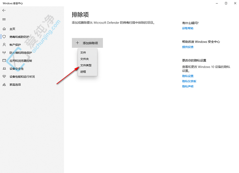The height and width of the screenshot is (173, 239).
Task: Click the back arrow icon
Action: [4, 10]
